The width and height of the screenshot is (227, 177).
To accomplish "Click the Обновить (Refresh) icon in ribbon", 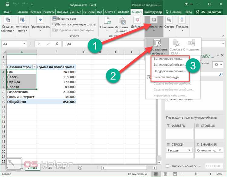I will point(108,21).
